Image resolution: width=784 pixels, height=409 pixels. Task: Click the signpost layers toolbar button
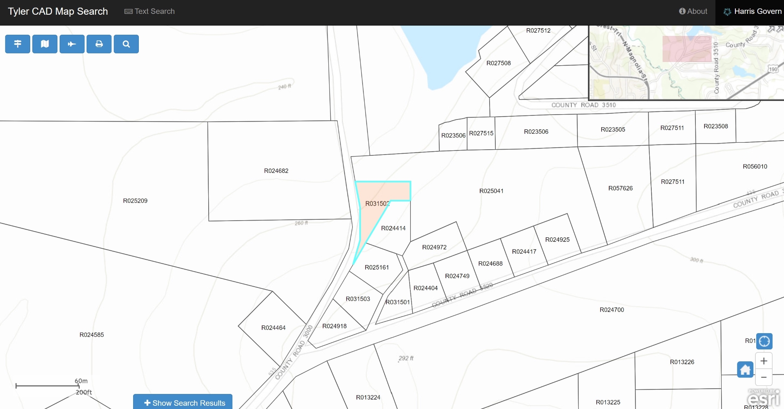[x=18, y=44]
